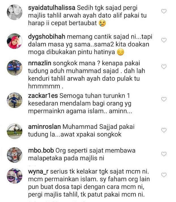Open zackar1es profile avatar
This screenshot has width=176, height=202.
pyautogui.click(x=14, y=100)
